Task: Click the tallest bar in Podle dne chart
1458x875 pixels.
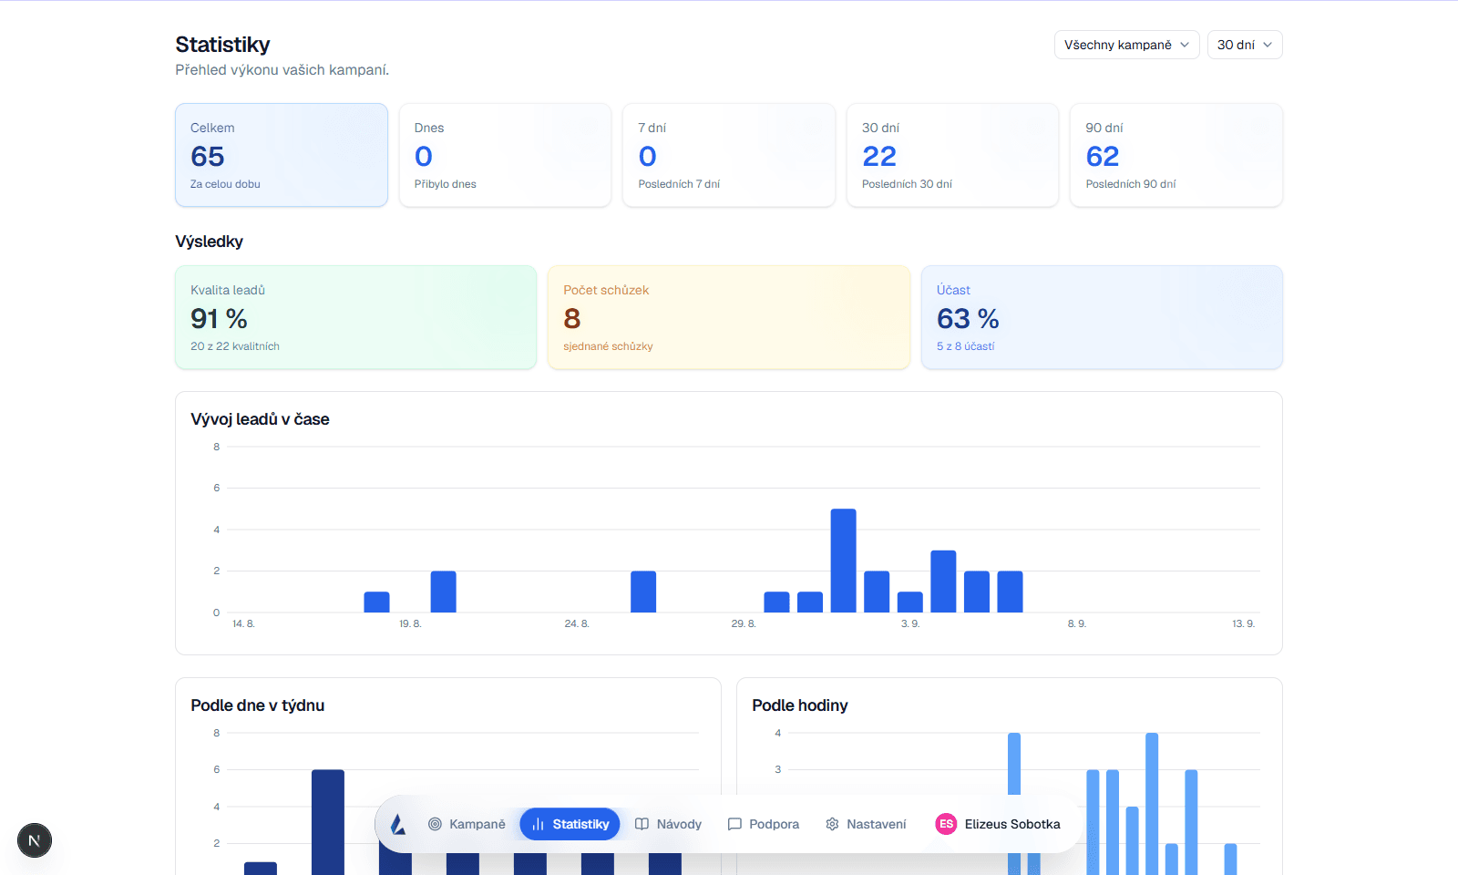Action: click(x=328, y=822)
